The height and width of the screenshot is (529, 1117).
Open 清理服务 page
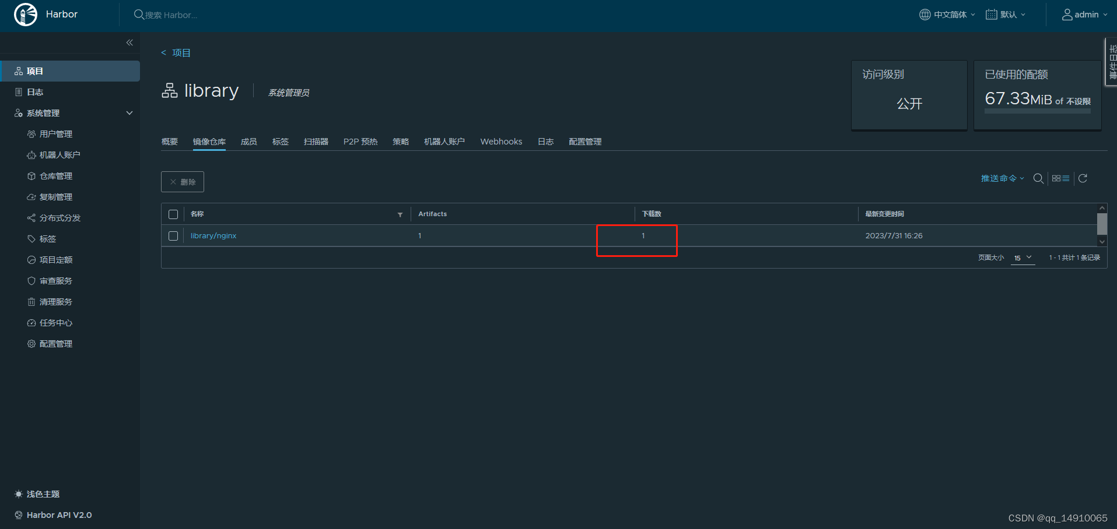[x=56, y=302]
